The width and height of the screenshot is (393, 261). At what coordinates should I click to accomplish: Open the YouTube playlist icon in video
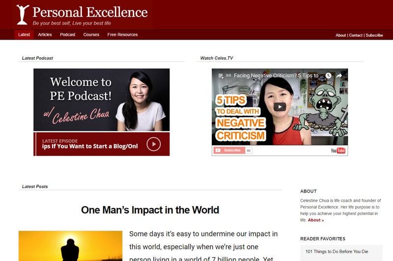pyautogui.click(x=221, y=76)
